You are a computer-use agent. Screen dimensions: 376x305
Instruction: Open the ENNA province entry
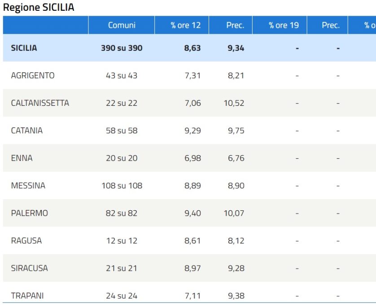(x=22, y=158)
